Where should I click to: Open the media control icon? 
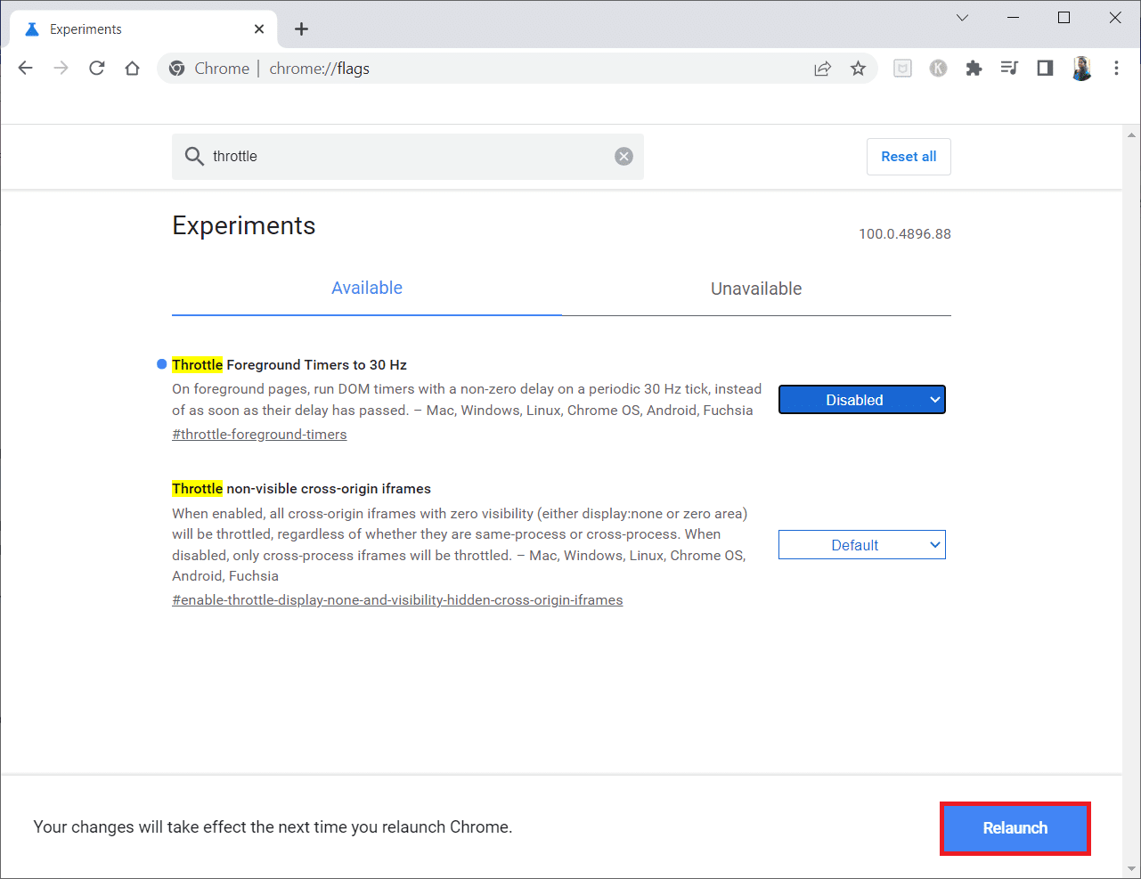1009,69
